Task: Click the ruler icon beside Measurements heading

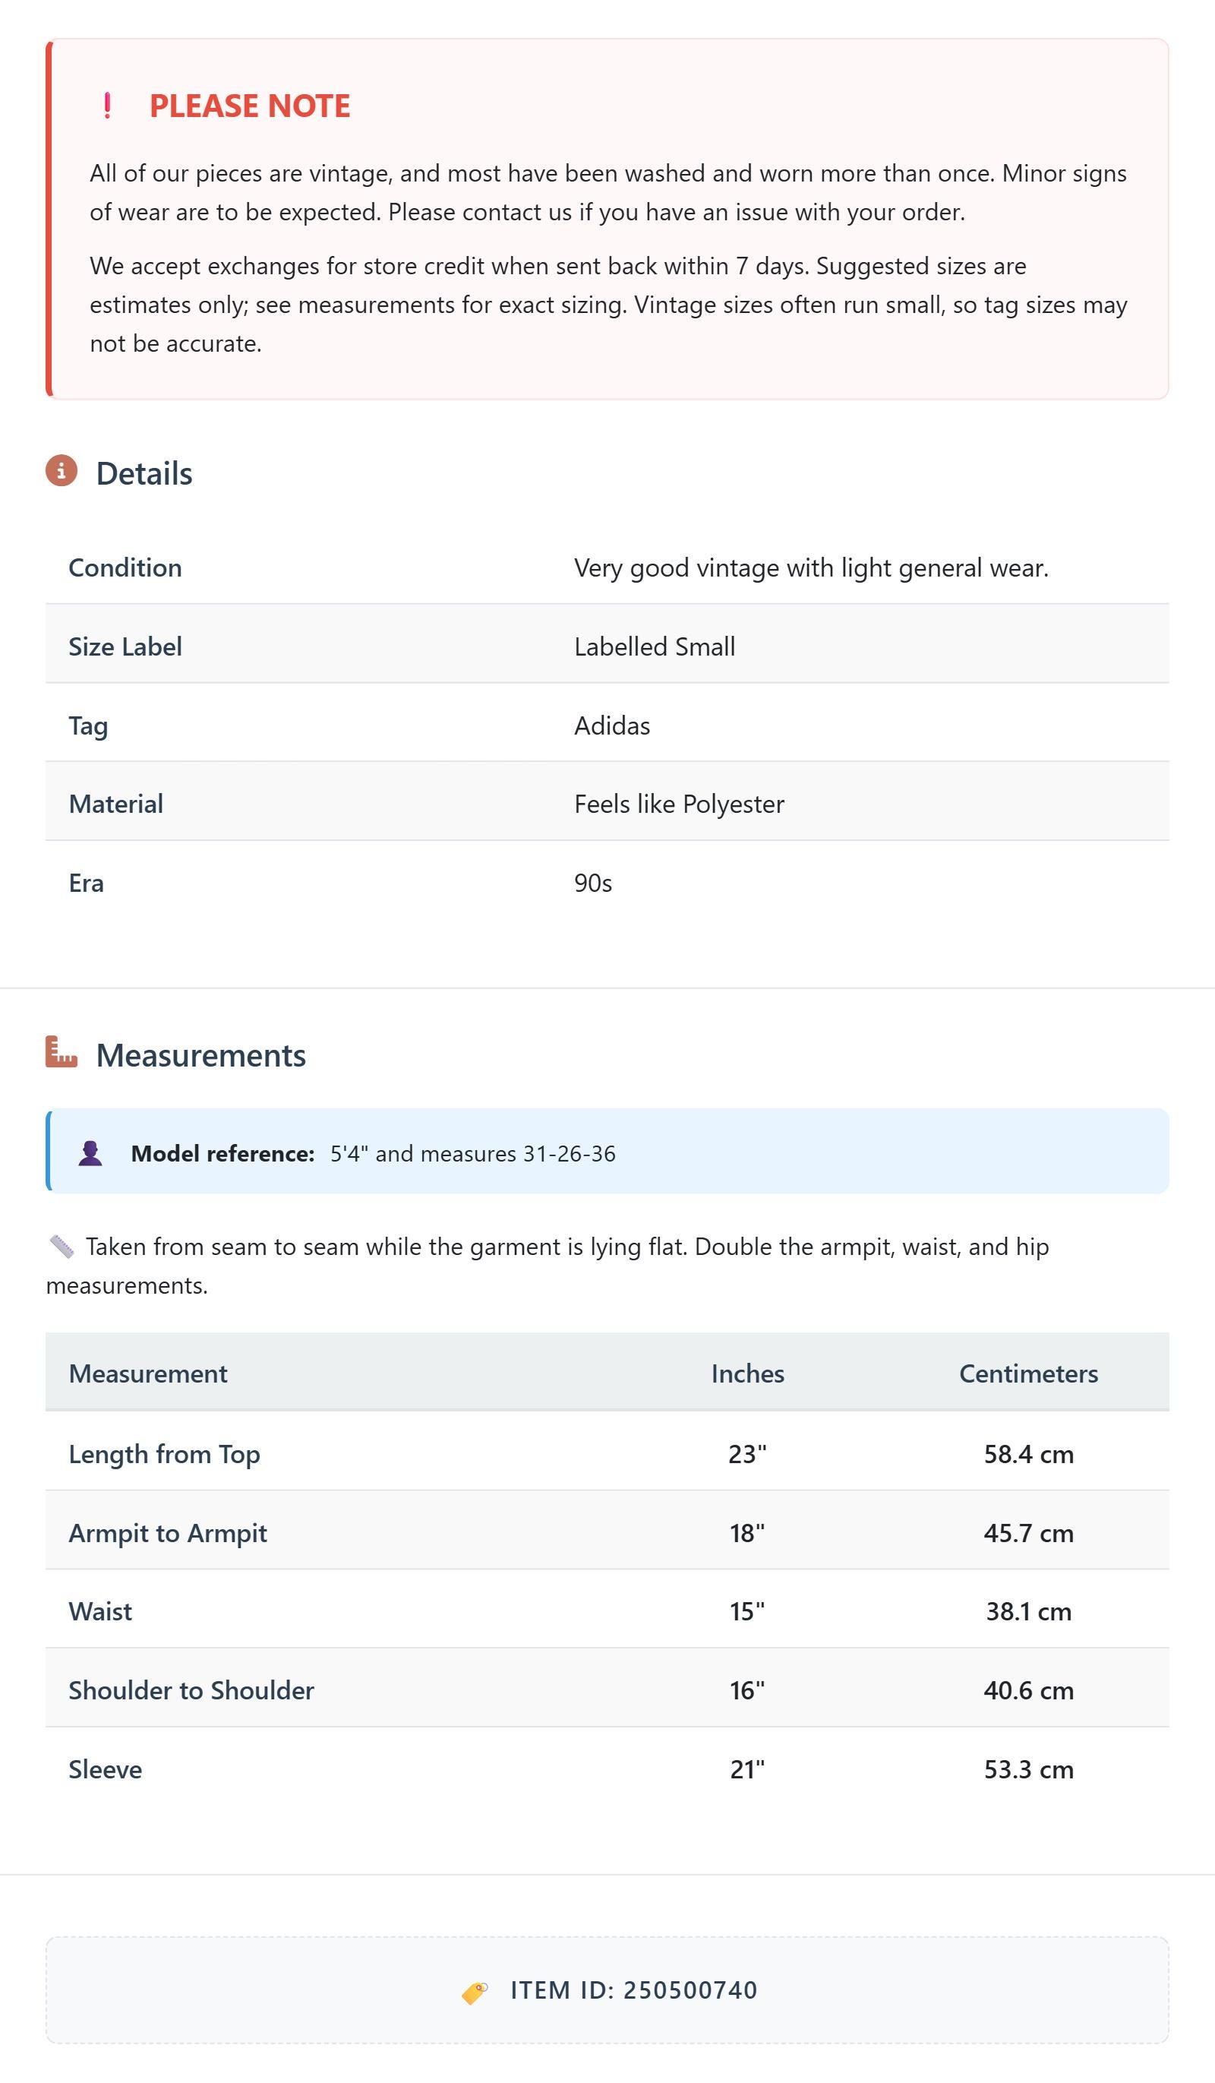Action: point(62,1052)
